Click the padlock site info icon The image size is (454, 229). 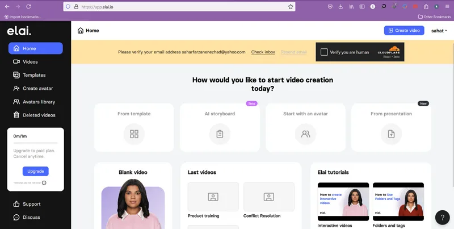[x=76, y=7]
